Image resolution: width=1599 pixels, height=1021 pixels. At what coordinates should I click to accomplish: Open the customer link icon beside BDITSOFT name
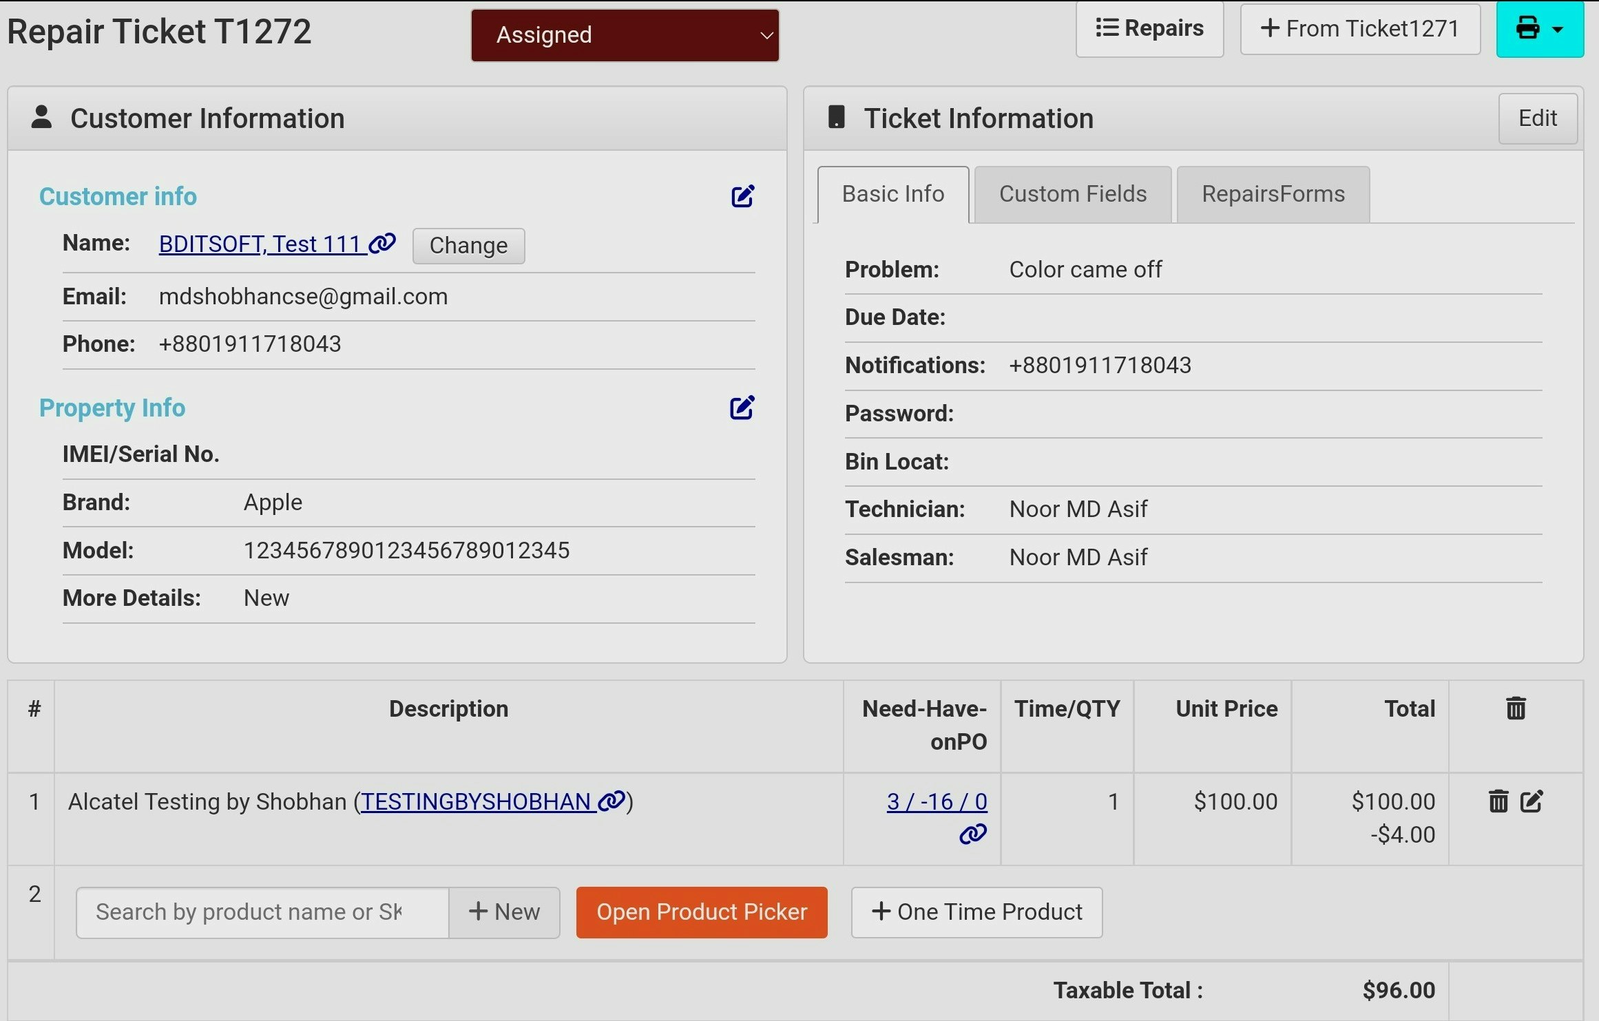[x=380, y=243]
